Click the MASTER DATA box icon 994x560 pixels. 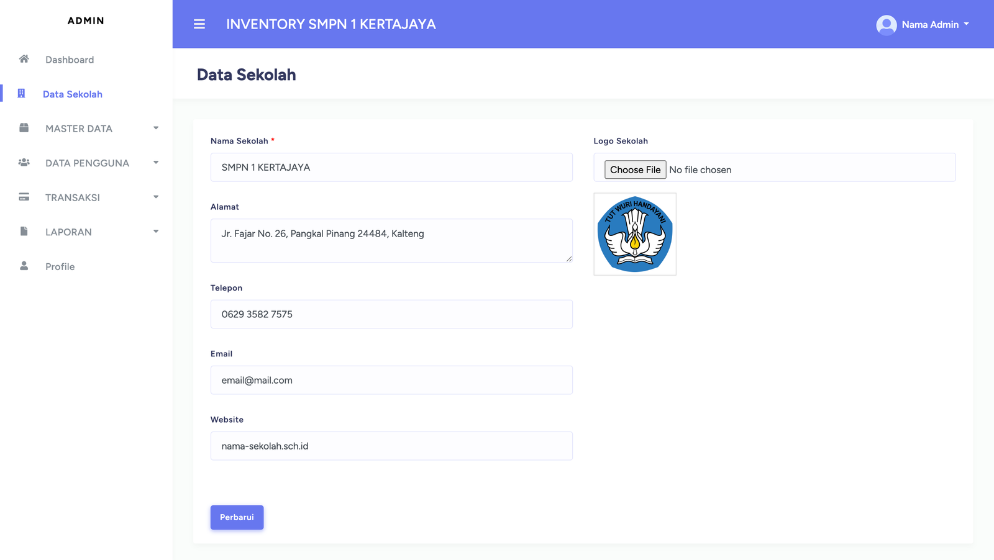tap(24, 128)
